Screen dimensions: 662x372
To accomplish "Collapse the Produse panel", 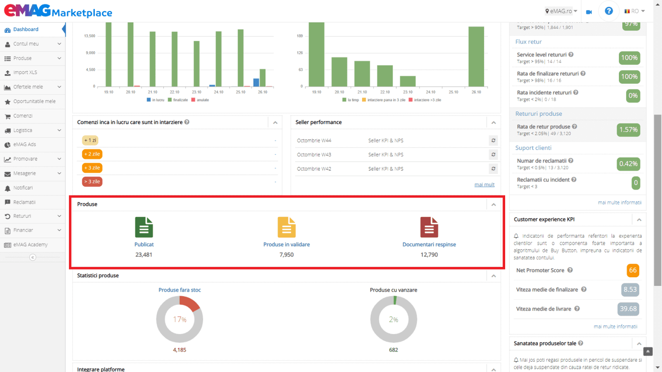I will point(494,205).
